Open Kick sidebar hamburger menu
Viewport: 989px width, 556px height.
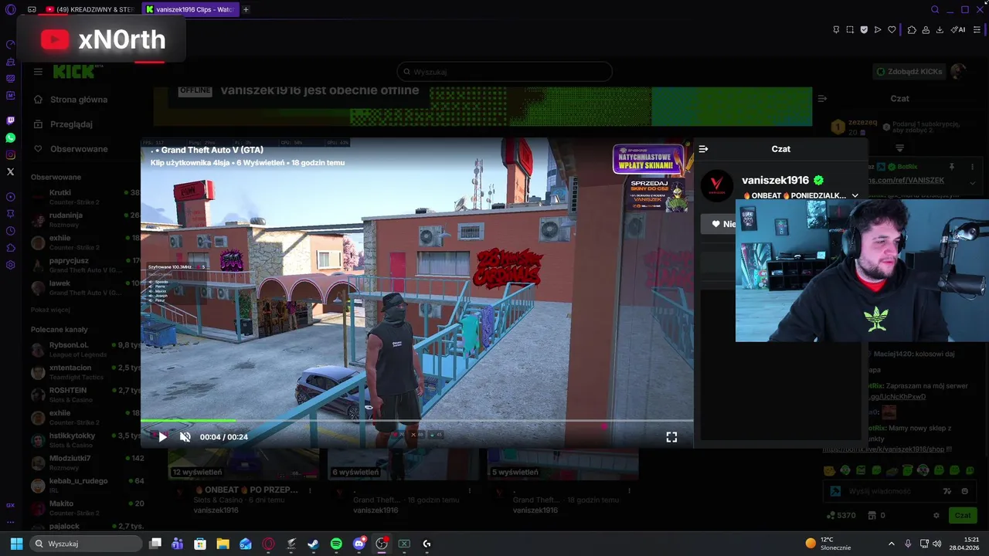point(38,72)
